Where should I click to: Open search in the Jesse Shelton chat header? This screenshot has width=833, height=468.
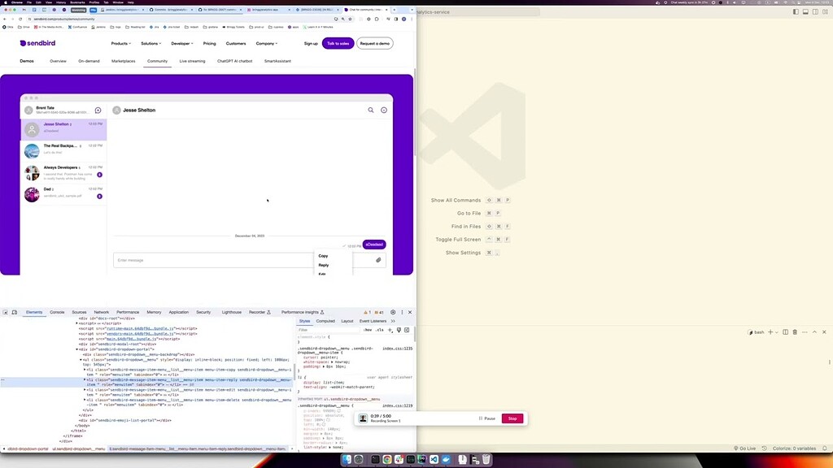(370, 110)
